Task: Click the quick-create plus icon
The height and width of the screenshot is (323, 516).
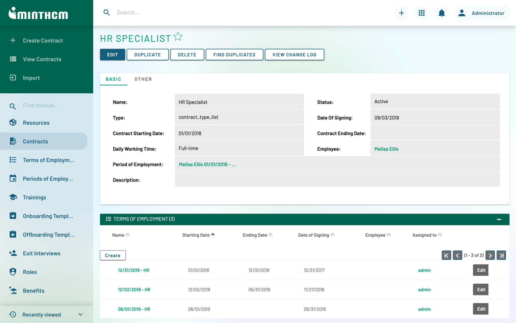Action: [401, 13]
